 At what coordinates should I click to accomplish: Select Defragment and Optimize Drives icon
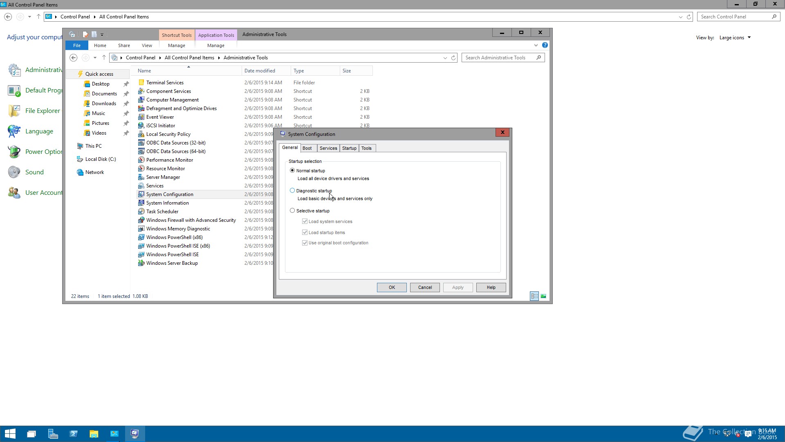[x=141, y=108]
